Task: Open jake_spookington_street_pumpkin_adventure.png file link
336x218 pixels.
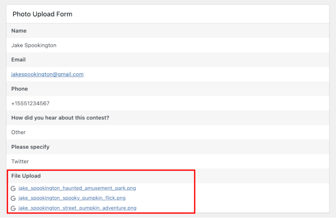Action: click(x=77, y=208)
